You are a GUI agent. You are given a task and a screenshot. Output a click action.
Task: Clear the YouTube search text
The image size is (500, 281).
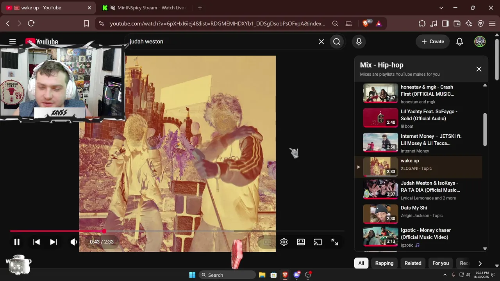click(321, 41)
